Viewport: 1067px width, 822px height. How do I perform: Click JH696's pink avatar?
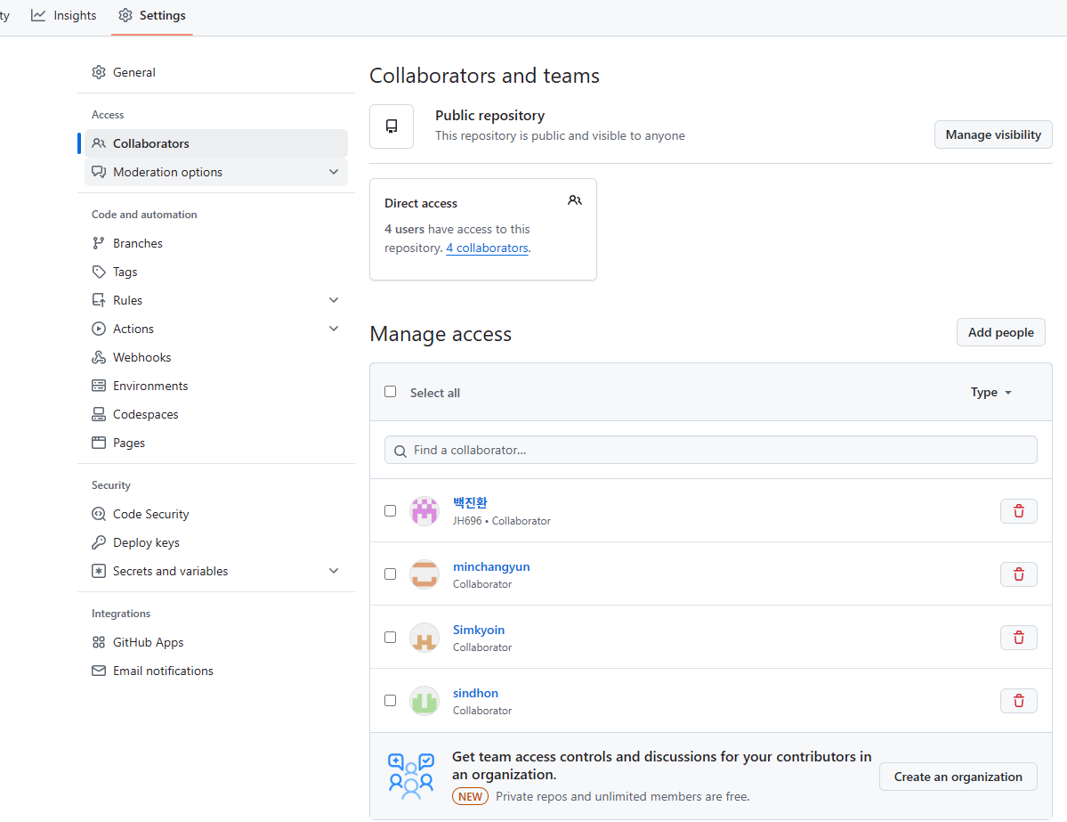424,511
